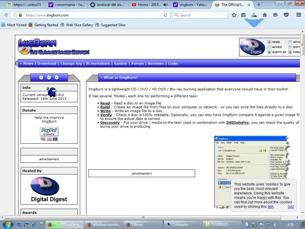Select the EU flag donate icon
The height and width of the screenshot is (229, 305).
point(55,139)
